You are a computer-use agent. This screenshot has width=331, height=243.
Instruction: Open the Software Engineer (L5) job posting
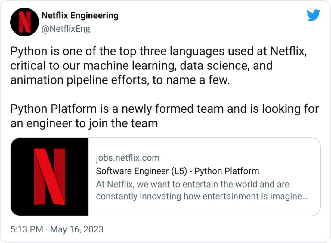[177, 171]
